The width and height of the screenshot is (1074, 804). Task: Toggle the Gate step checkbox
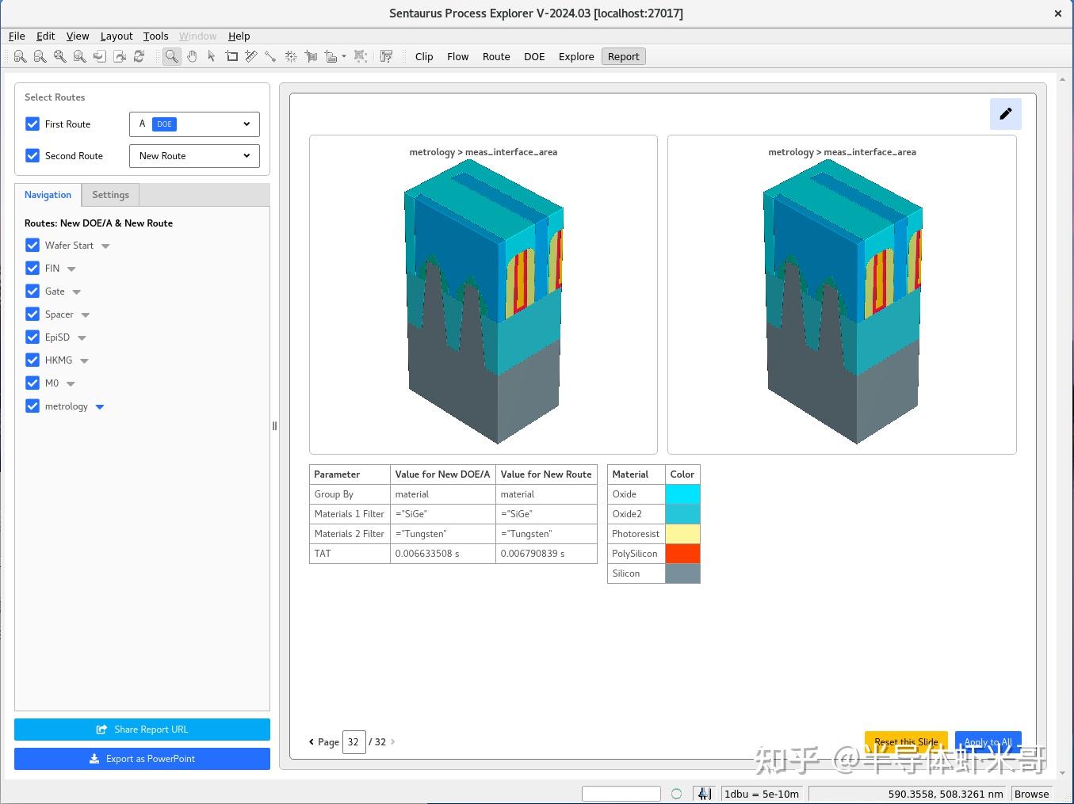click(32, 291)
